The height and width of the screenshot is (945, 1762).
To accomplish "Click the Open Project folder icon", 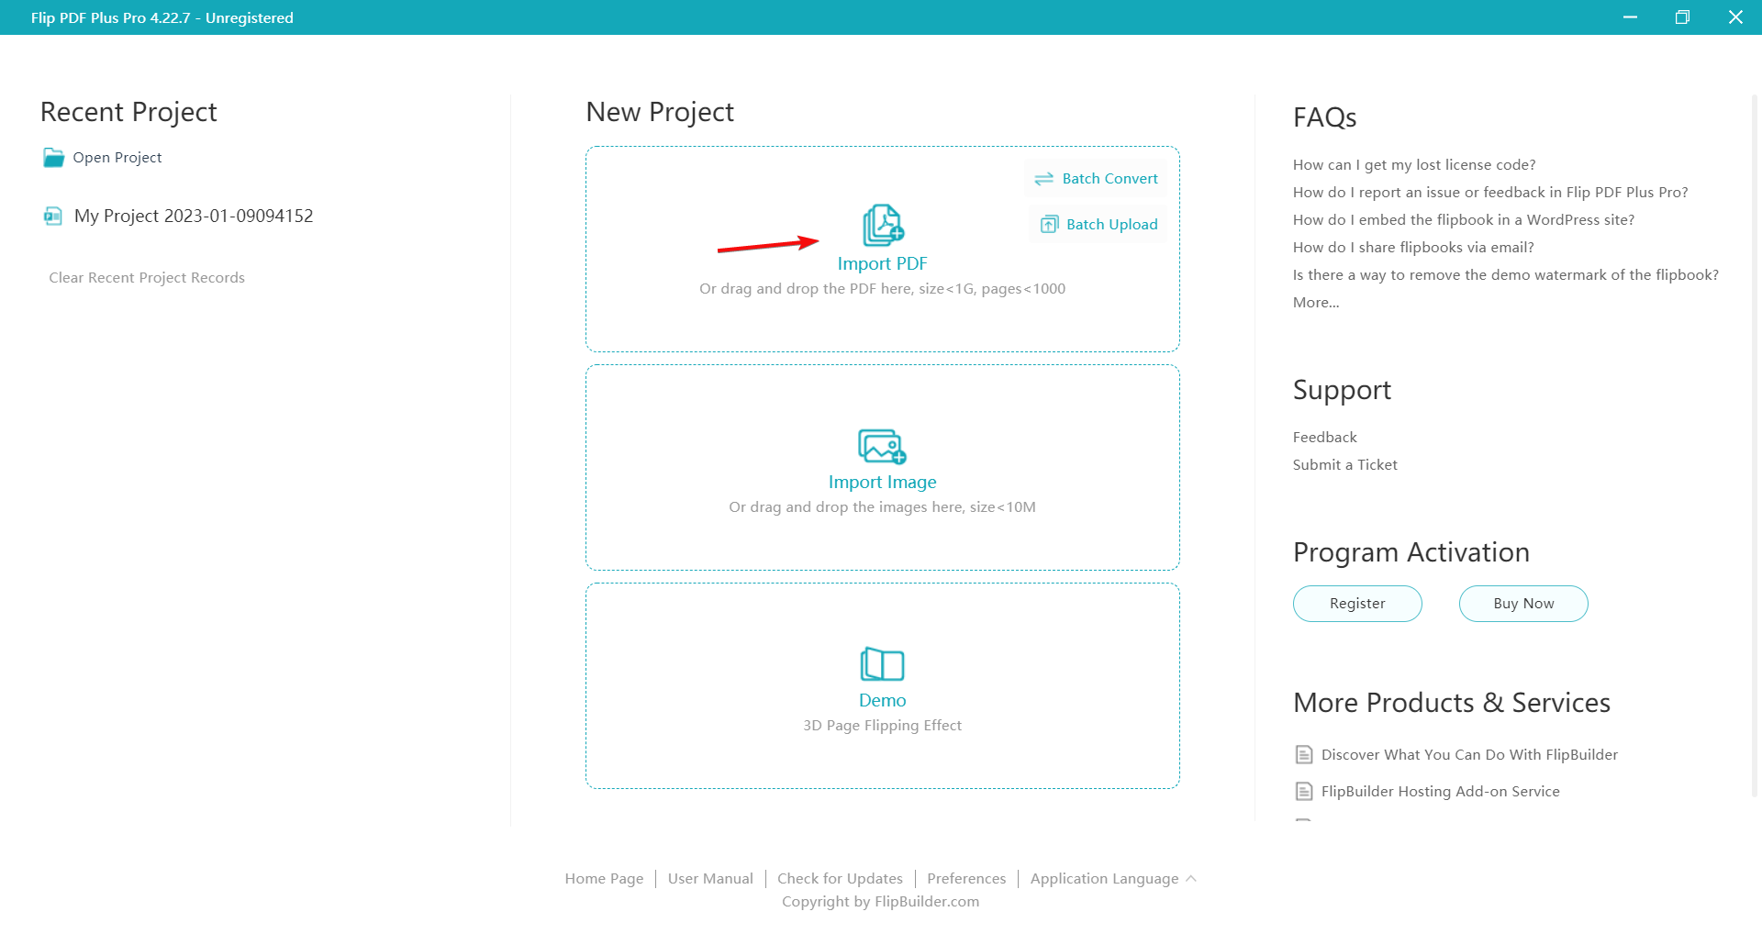I will point(54,158).
